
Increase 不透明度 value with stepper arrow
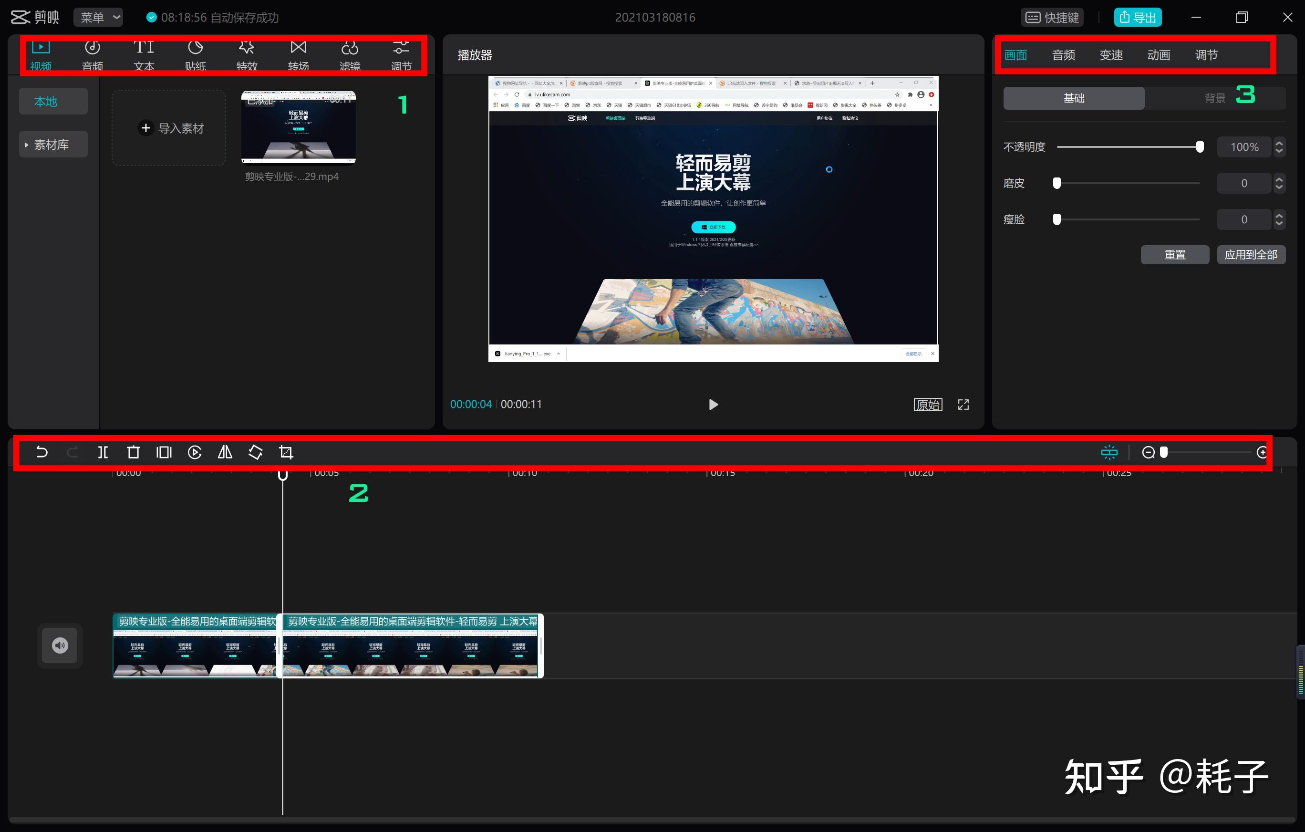coord(1279,143)
